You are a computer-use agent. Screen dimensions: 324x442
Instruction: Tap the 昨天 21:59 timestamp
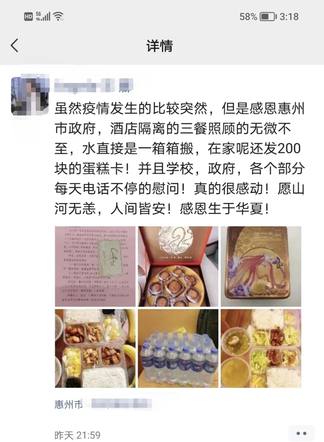pos(77,435)
